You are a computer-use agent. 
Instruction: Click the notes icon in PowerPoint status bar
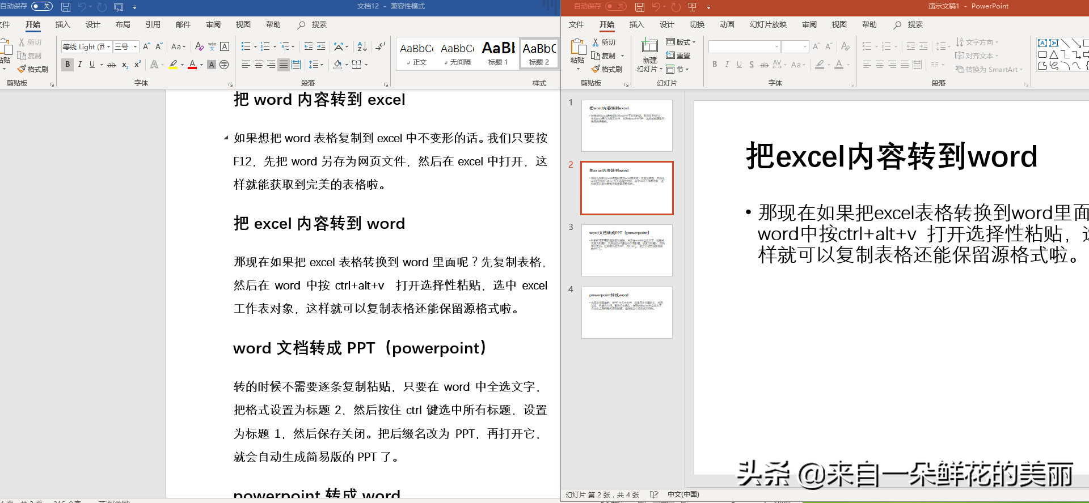tap(654, 495)
